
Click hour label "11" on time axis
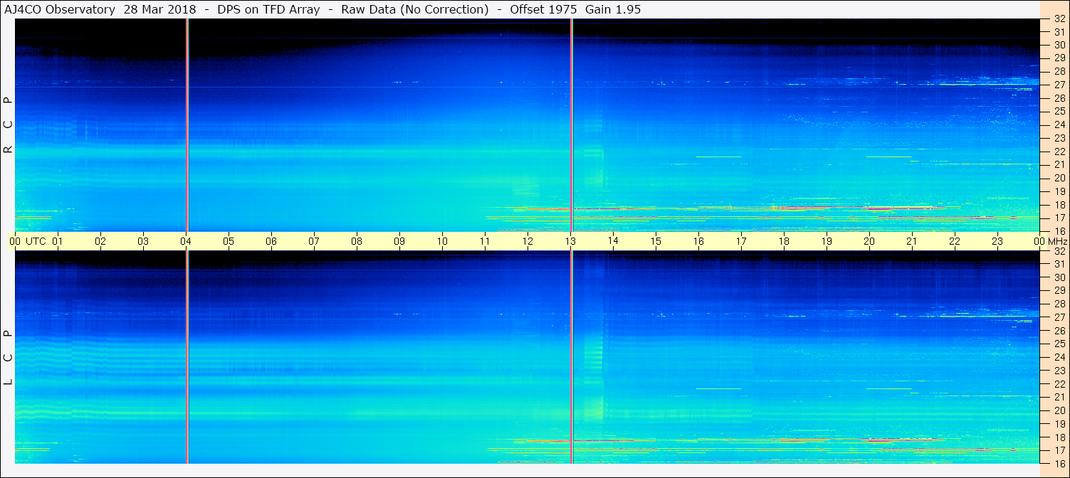485,241
